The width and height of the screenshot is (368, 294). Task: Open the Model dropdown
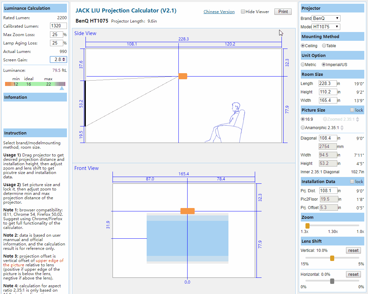click(x=326, y=27)
